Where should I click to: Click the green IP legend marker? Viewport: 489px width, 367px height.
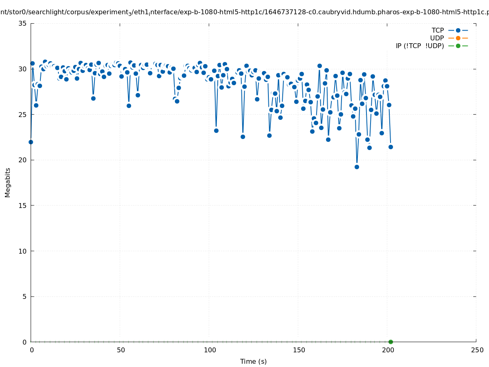point(458,46)
